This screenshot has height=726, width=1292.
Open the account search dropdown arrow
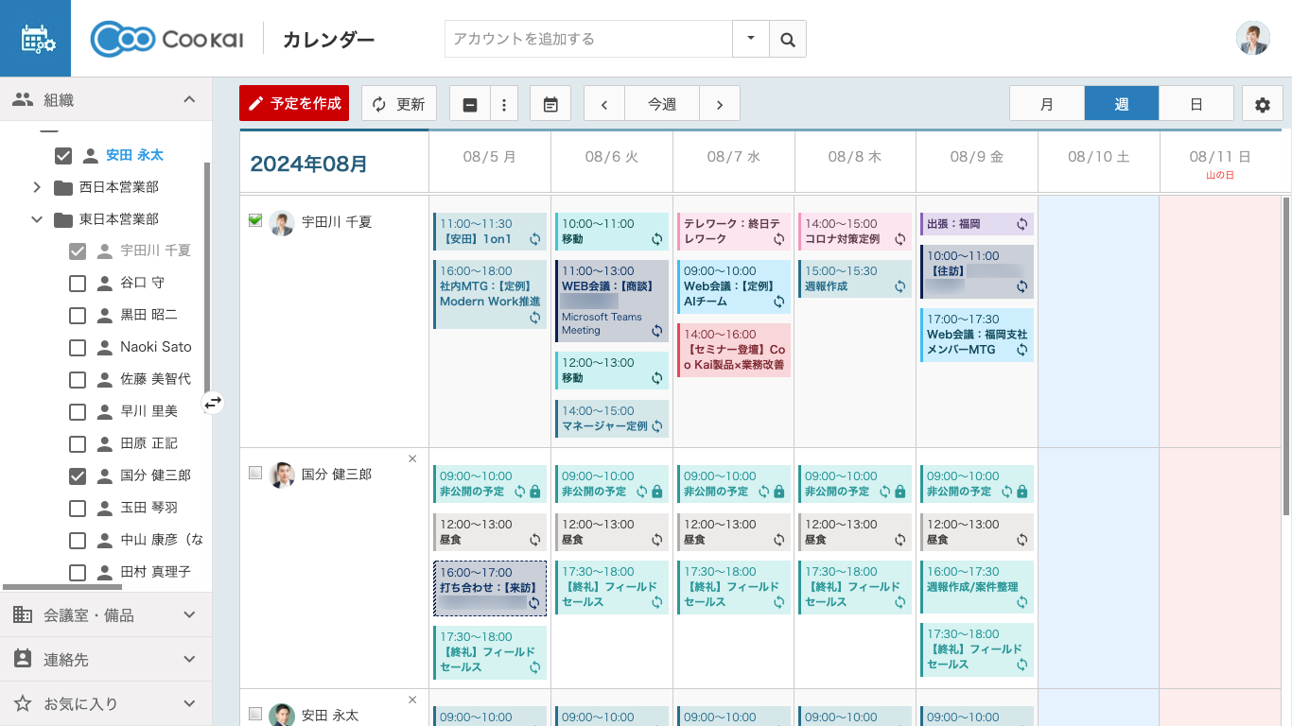point(751,39)
